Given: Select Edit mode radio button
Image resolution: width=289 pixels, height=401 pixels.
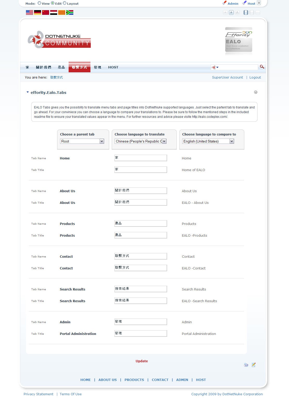Looking at the screenshot, I should point(53,3).
